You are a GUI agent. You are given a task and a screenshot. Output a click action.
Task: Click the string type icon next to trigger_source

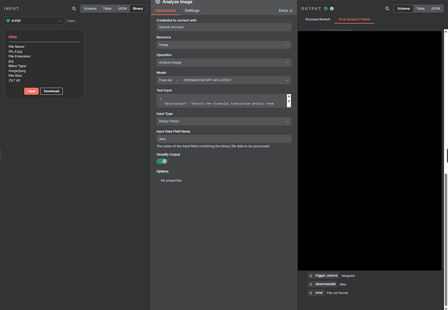[x=310, y=276]
